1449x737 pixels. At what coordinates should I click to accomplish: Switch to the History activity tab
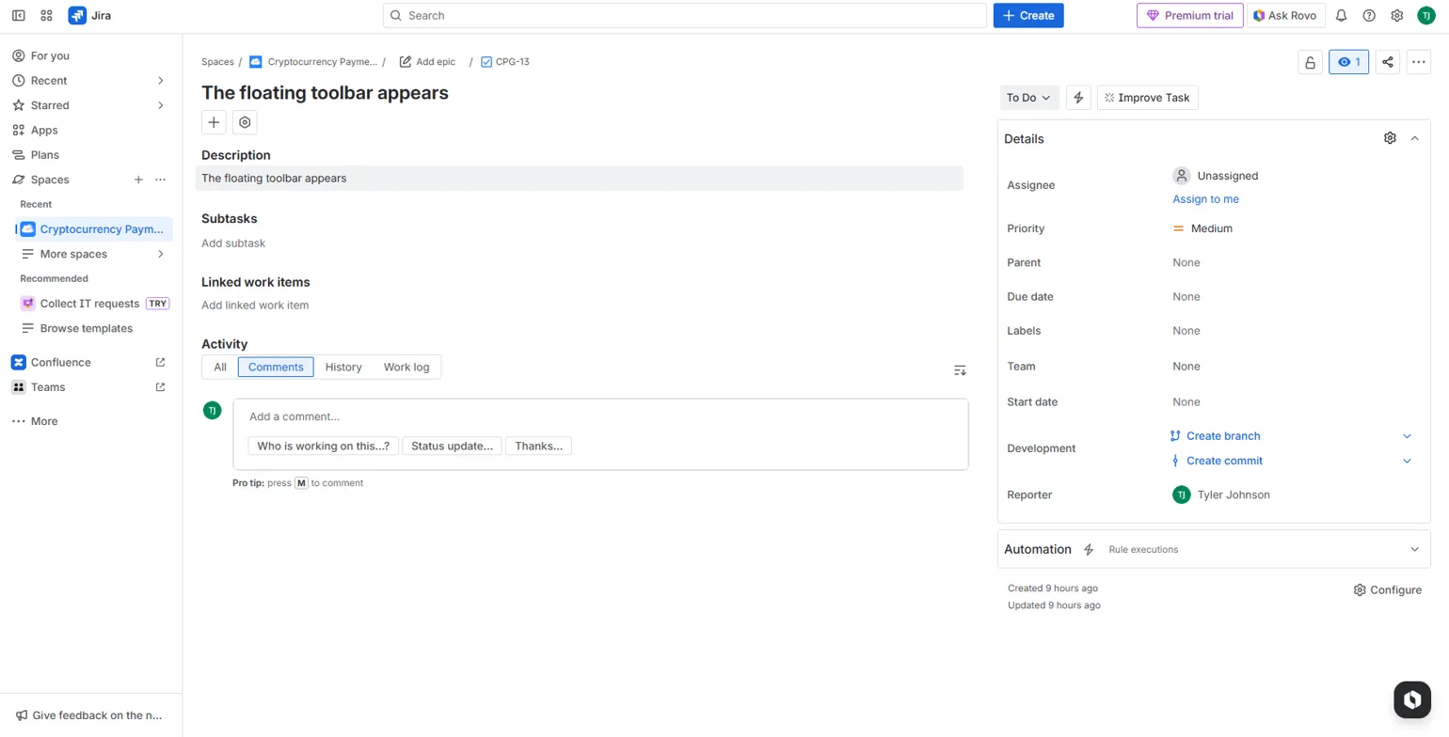tap(343, 367)
